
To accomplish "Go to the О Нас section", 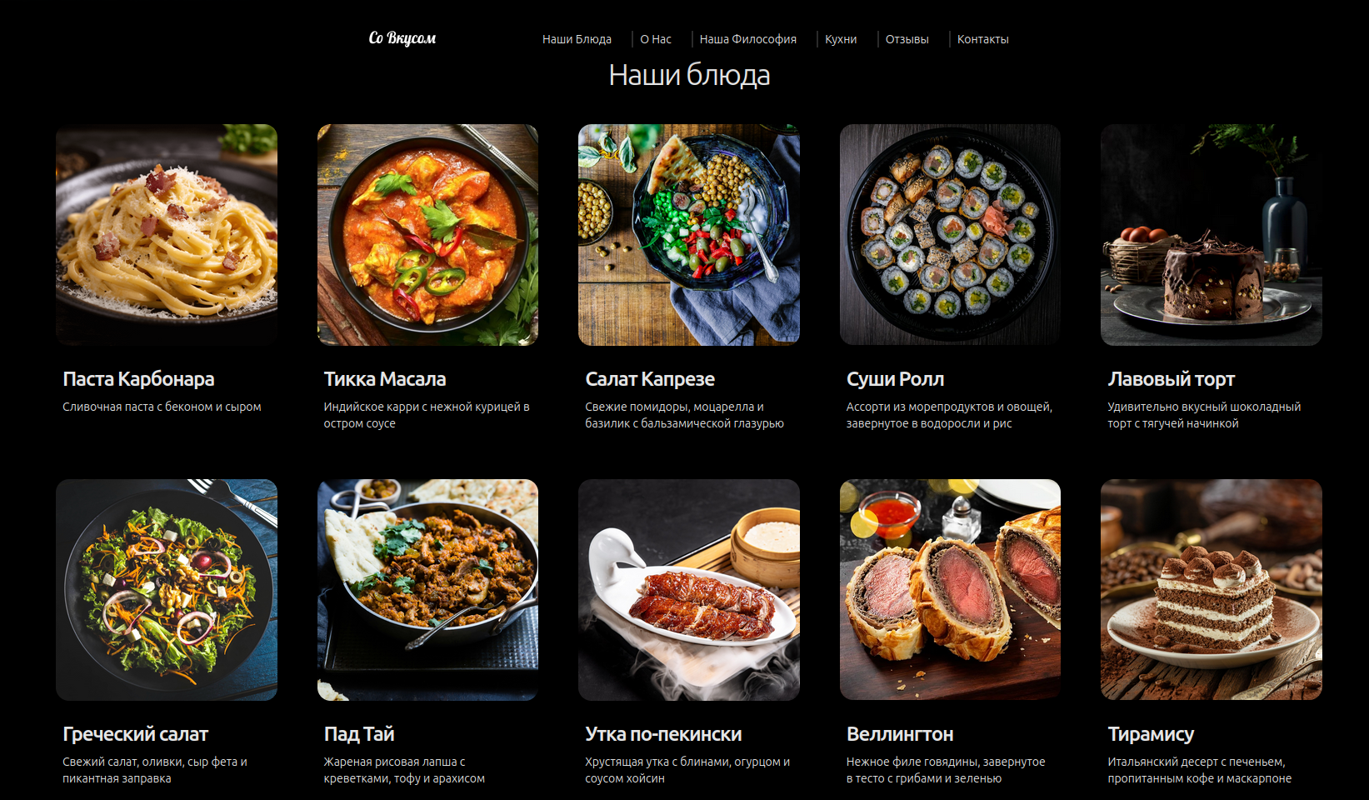I will click(656, 39).
